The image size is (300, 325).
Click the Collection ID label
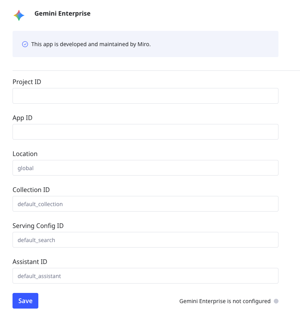pyautogui.click(x=31, y=190)
